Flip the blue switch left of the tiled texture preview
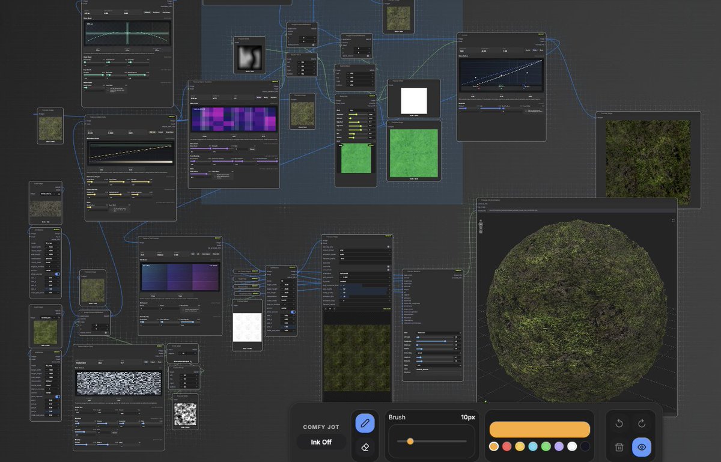Image resolution: width=721 pixels, height=462 pixels. click(x=293, y=312)
